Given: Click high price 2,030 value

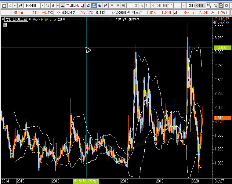Looking at the screenshot, I should click(203, 13).
